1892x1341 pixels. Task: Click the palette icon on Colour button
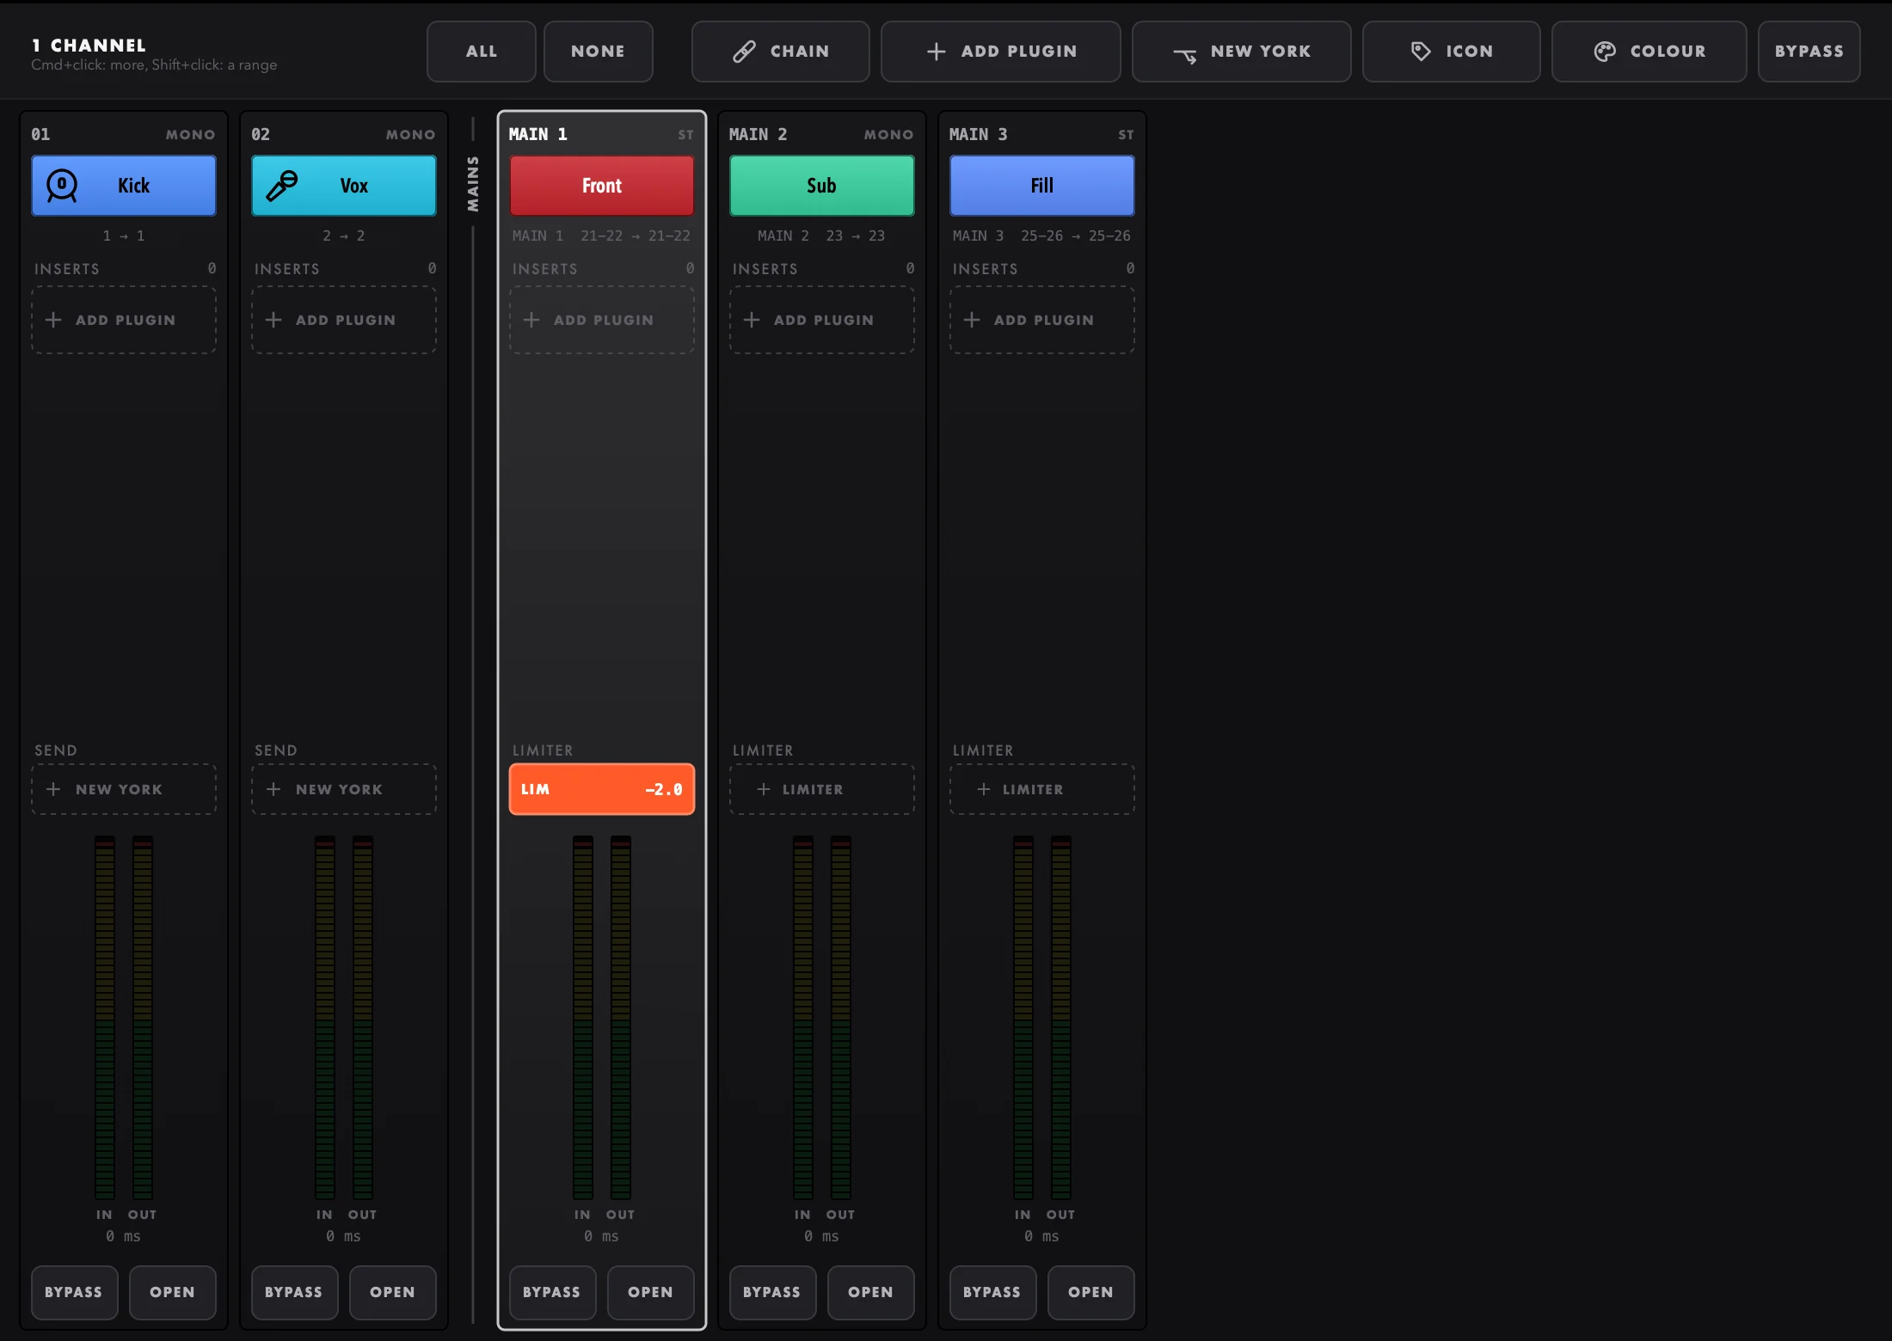1605,52
